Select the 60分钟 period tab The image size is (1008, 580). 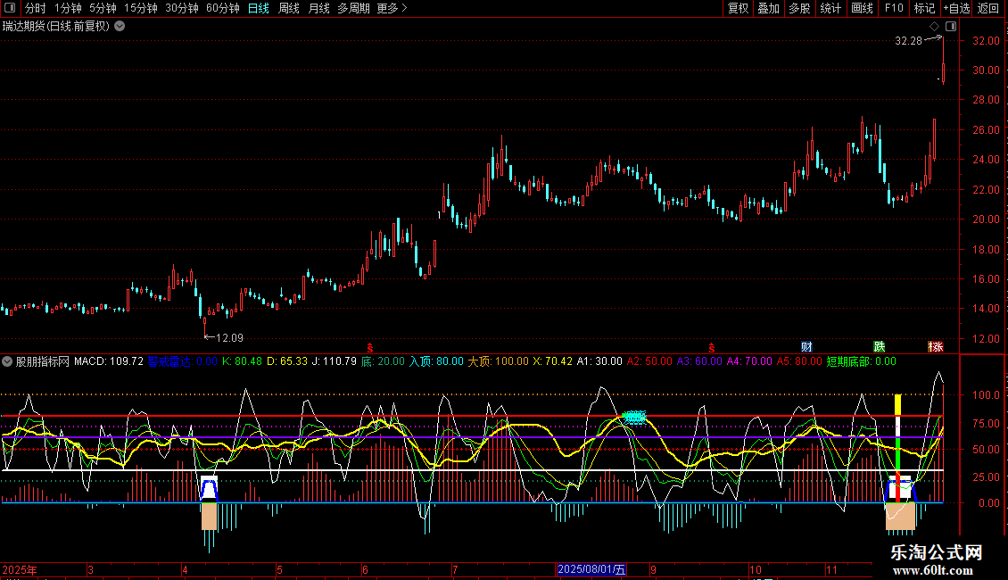pyautogui.click(x=222, y=9)
